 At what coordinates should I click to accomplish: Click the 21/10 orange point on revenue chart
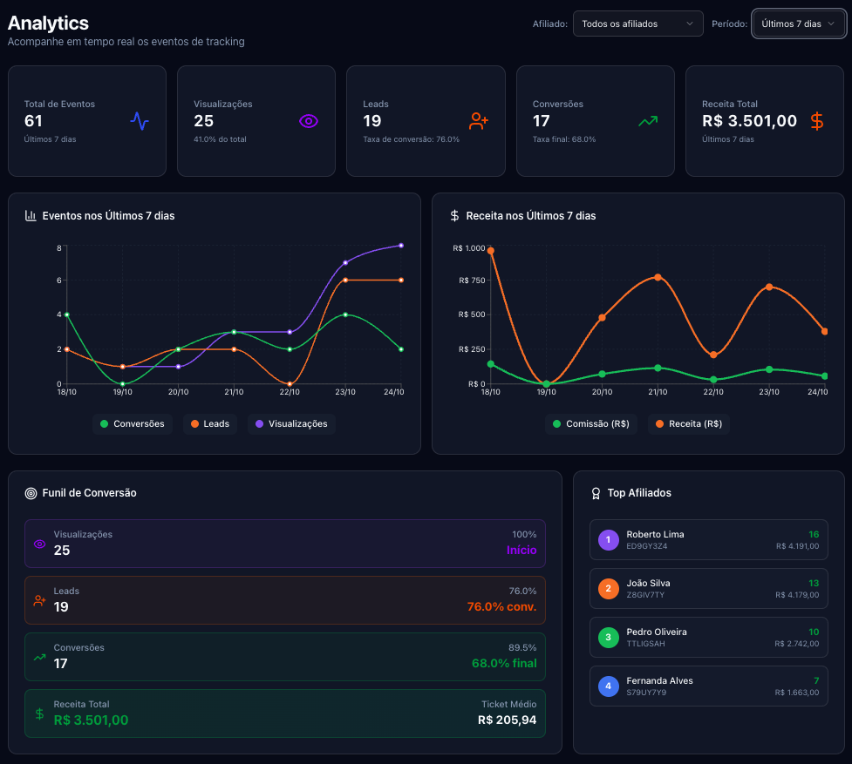(x=658, y=277)
